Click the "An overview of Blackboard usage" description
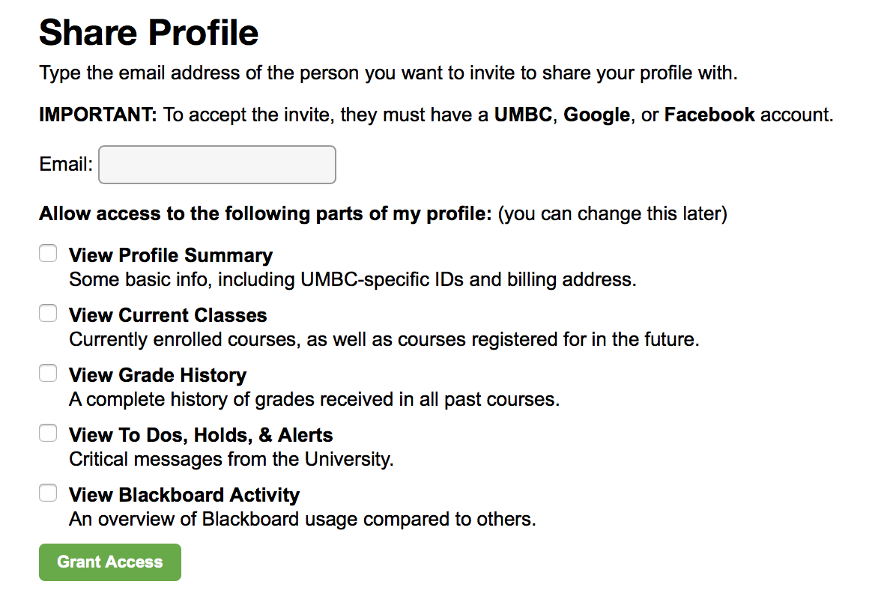This screenshot has width=890, height=605. pos(303,520)
